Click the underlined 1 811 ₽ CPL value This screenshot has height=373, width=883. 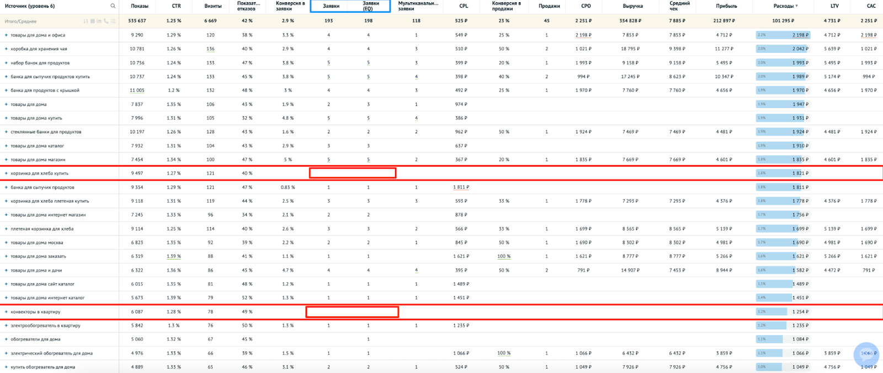tap(461, 187)
